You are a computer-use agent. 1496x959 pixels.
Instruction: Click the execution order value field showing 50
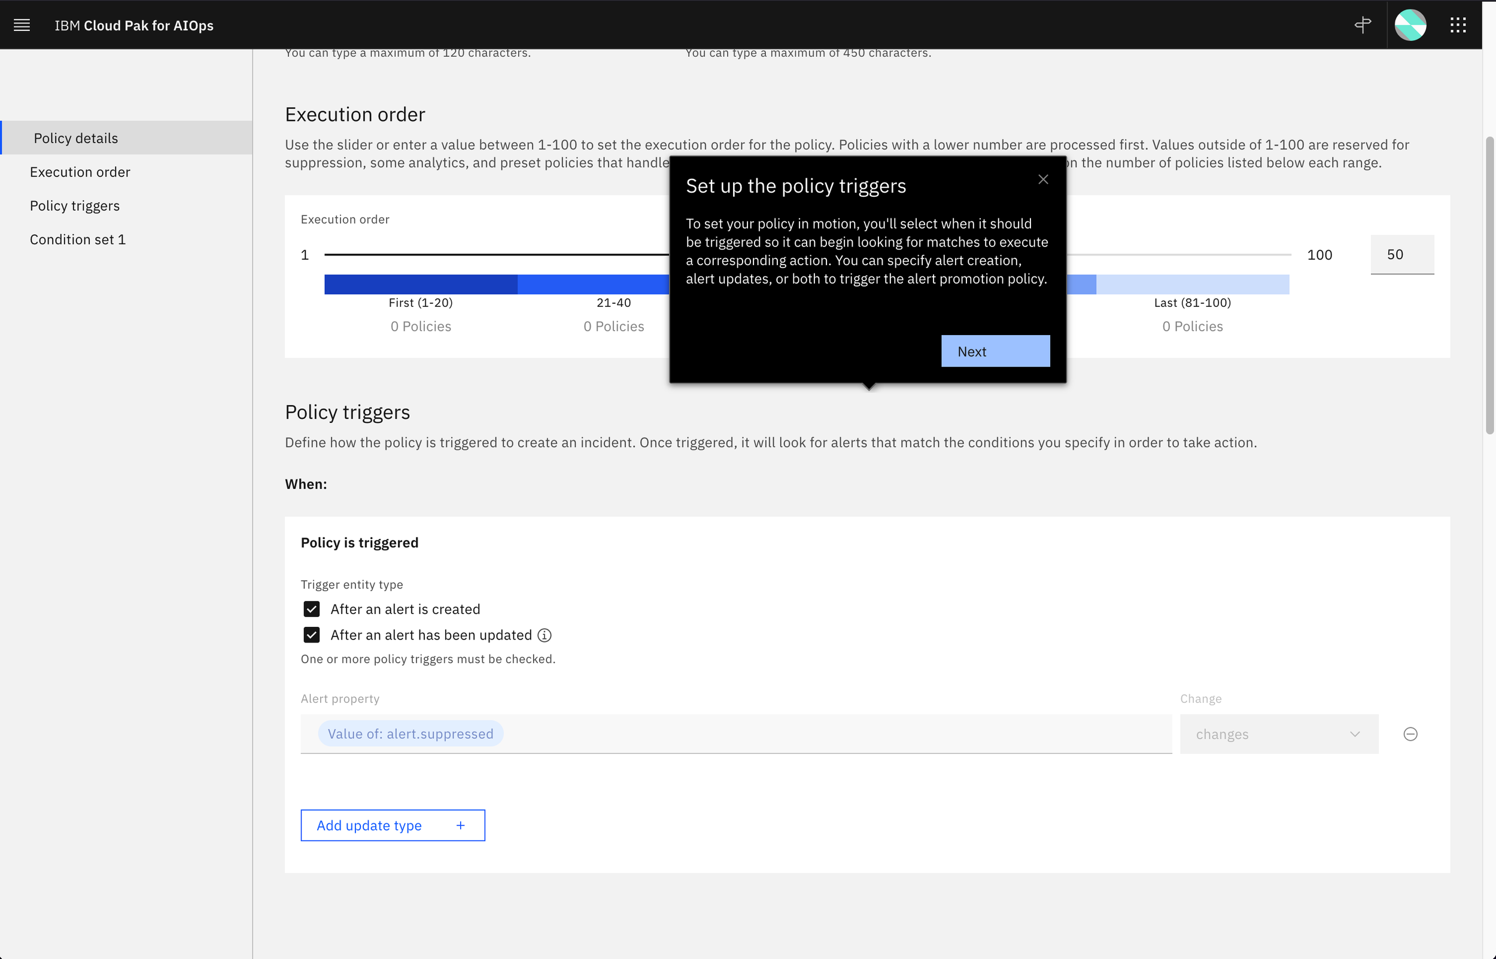(1402, 255)
